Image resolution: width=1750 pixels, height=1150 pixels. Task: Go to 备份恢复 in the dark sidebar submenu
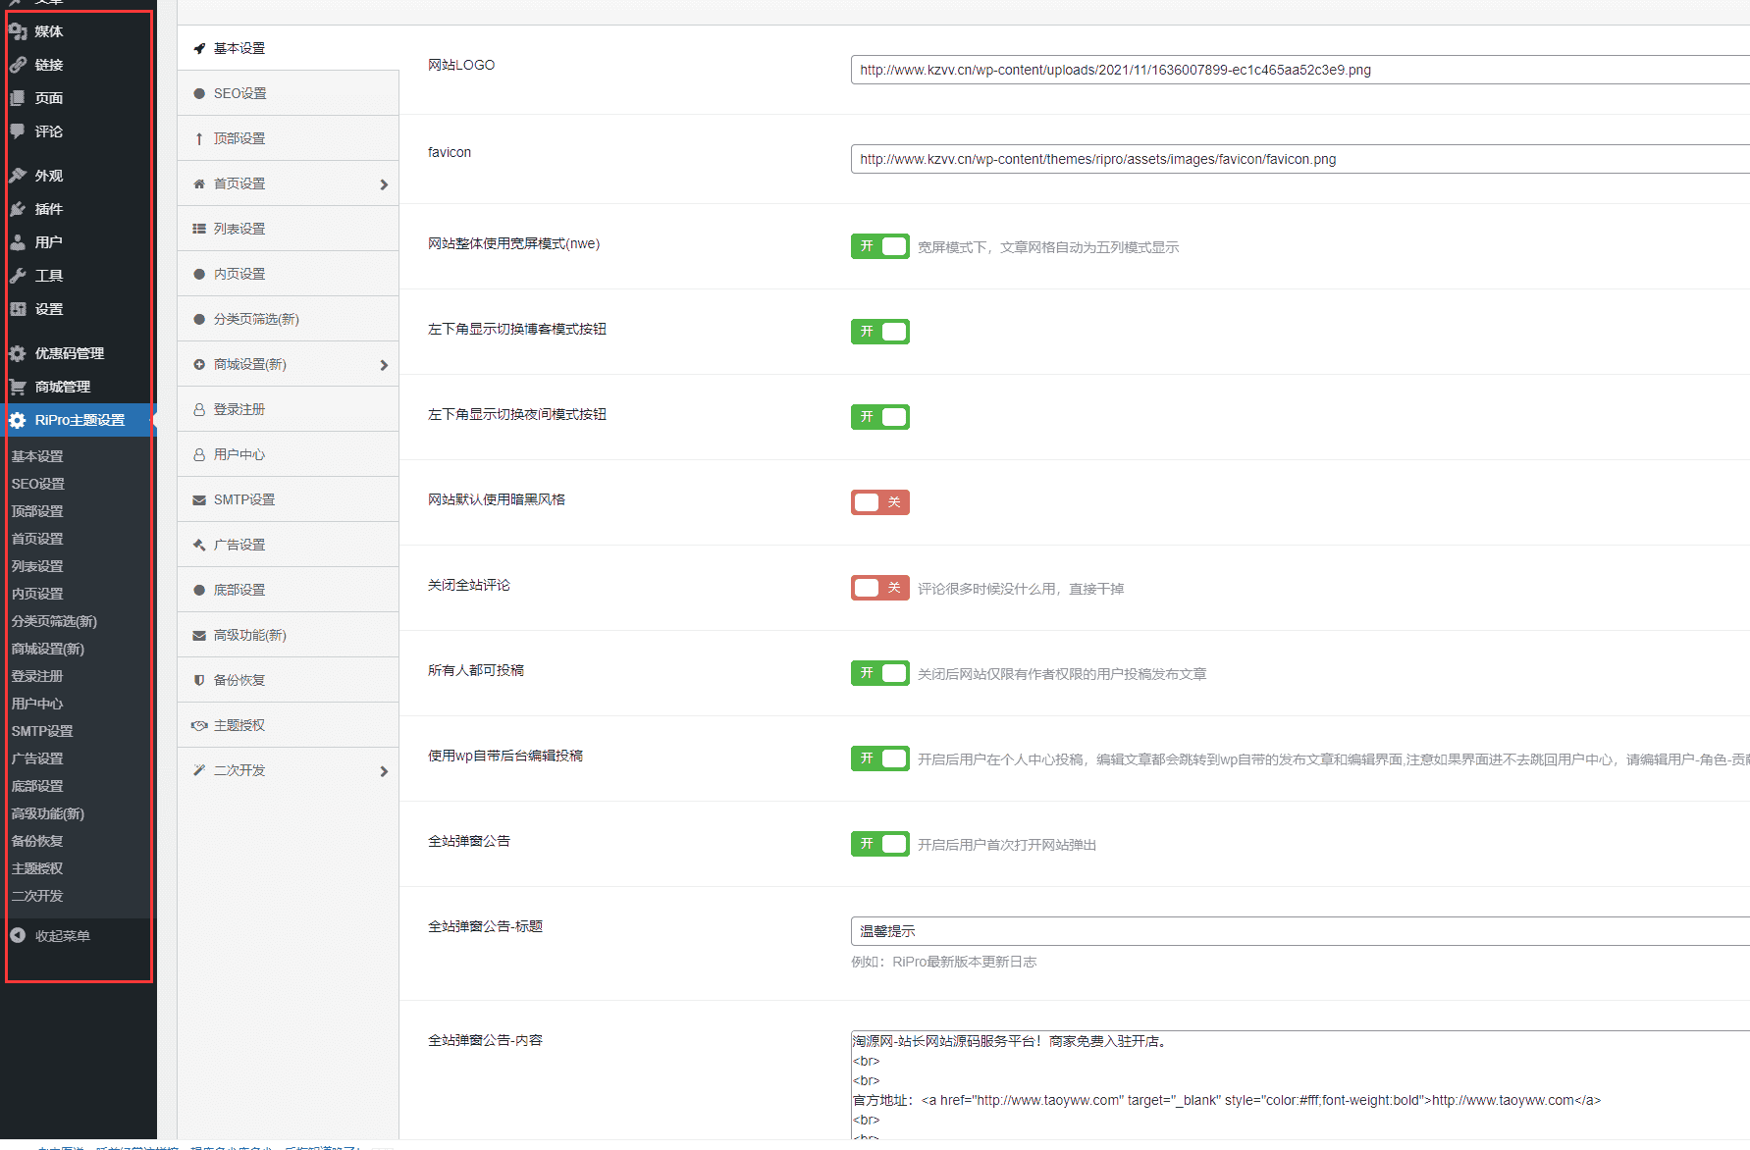pyautogui.click(x=37, y=841)
